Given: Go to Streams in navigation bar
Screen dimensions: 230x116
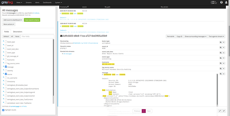Looking at the screenshot, I should click(28, 3).
